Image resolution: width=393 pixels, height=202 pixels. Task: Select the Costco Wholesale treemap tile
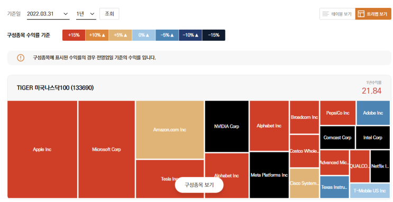304,151
